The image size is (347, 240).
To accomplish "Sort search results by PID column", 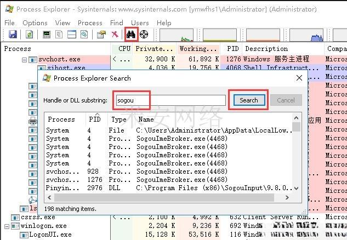I will coord(97,119).
